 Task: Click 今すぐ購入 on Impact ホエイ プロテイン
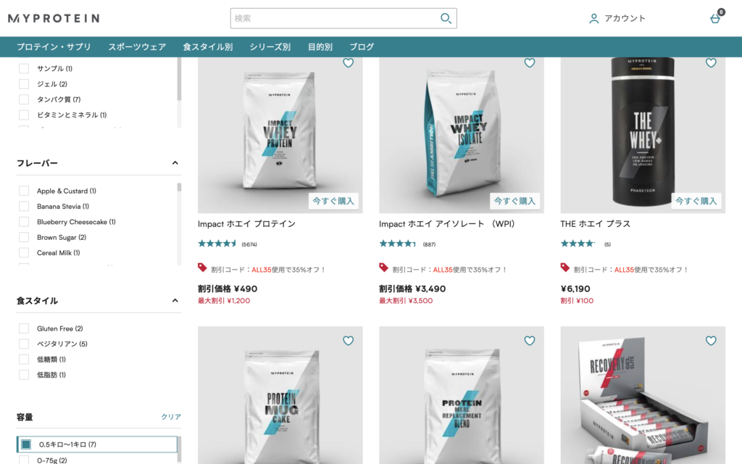(x=333, y=201)
